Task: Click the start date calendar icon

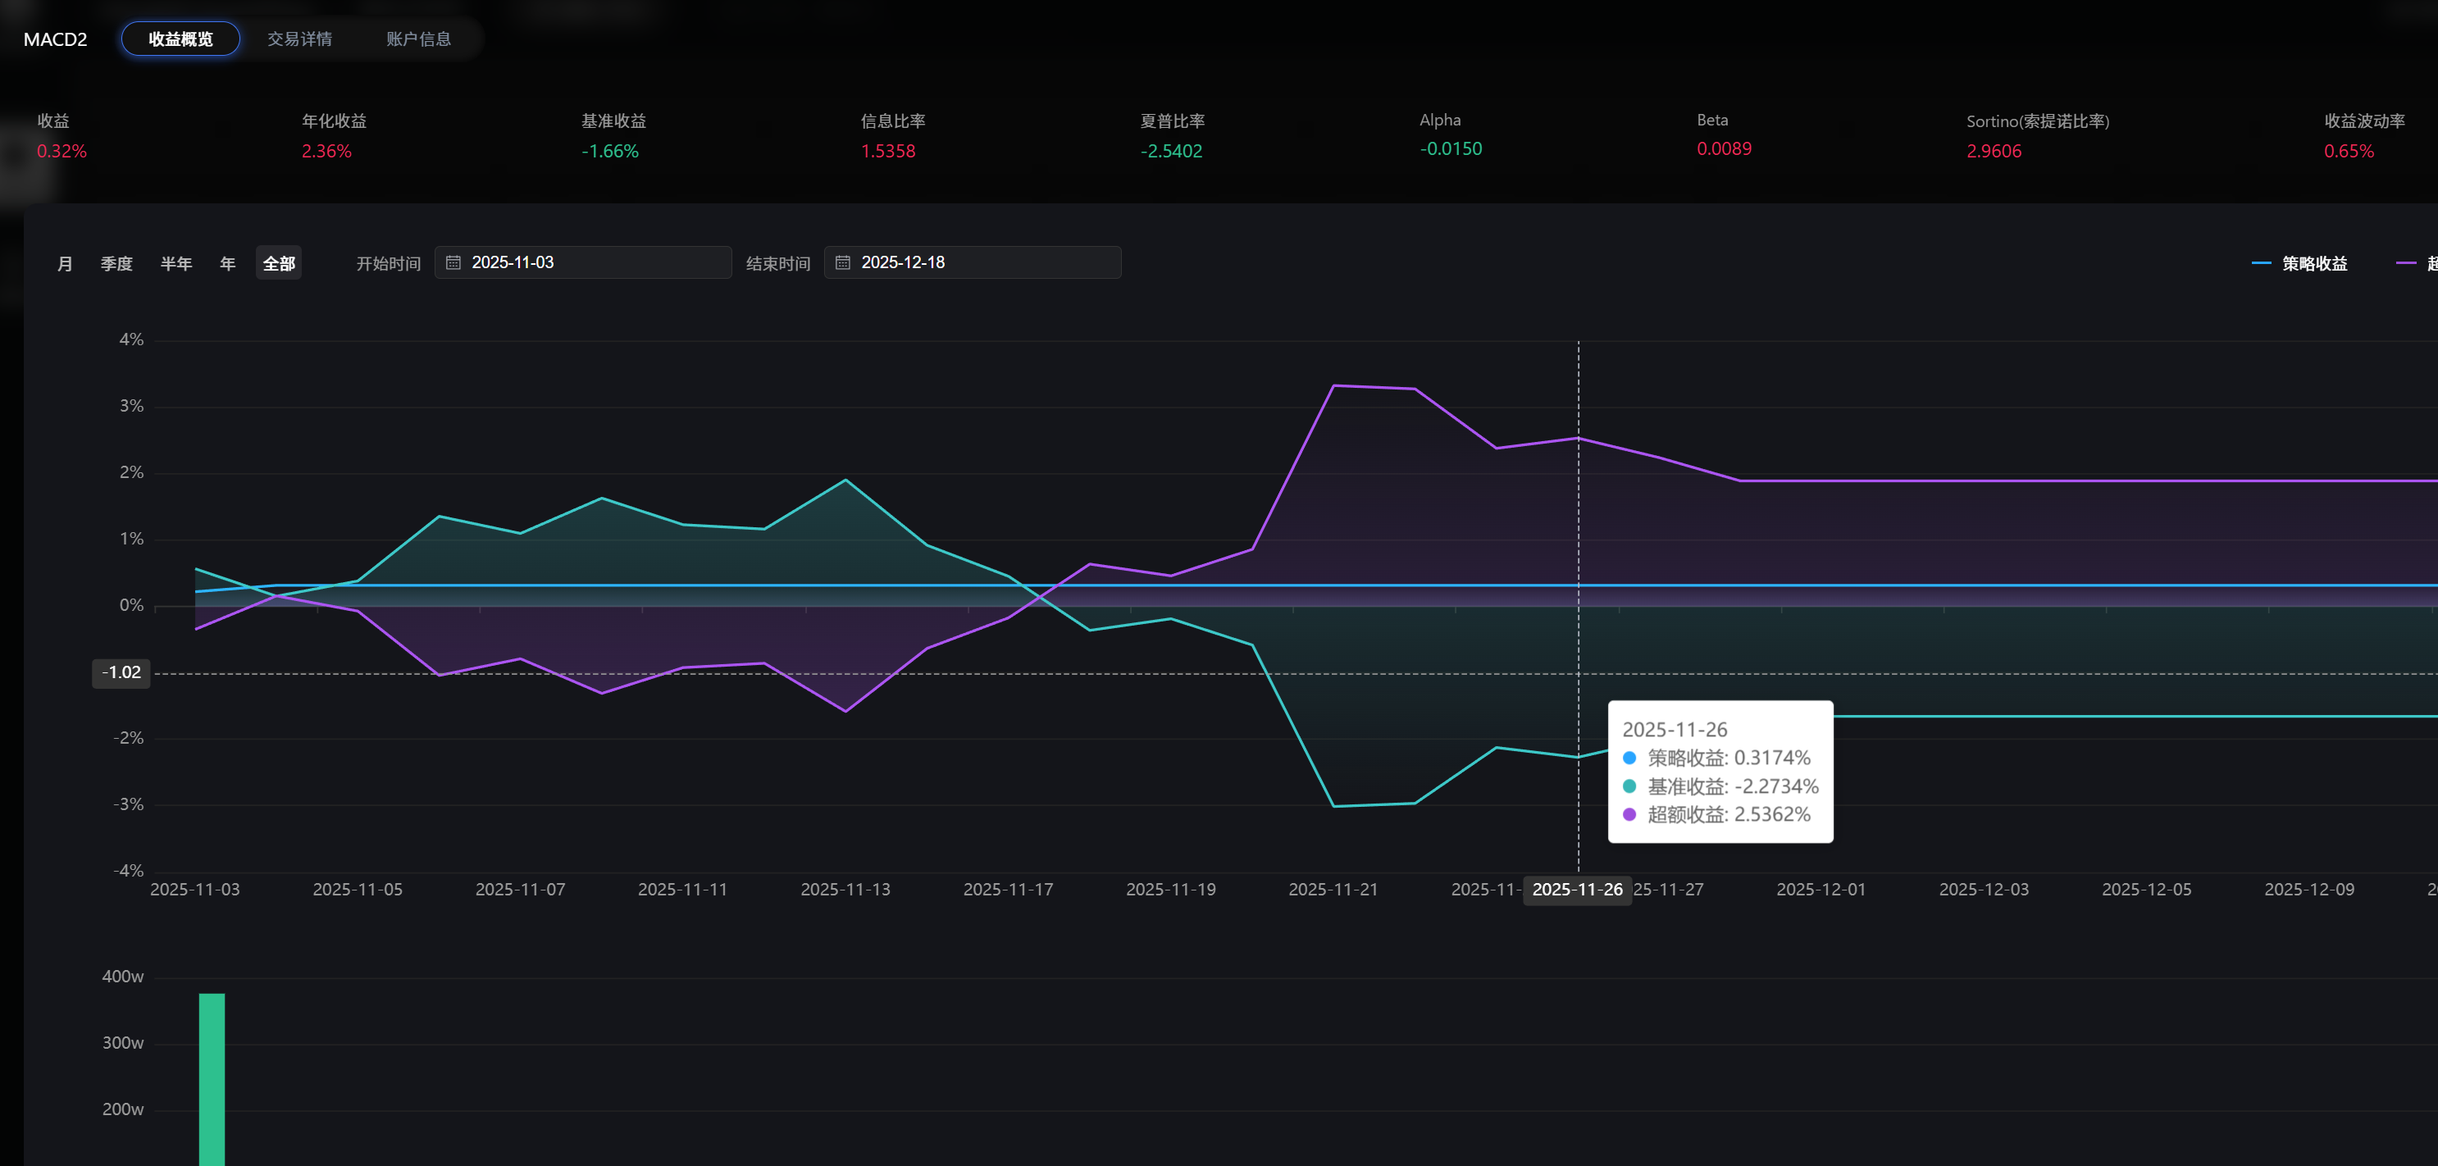Action: 453,262
